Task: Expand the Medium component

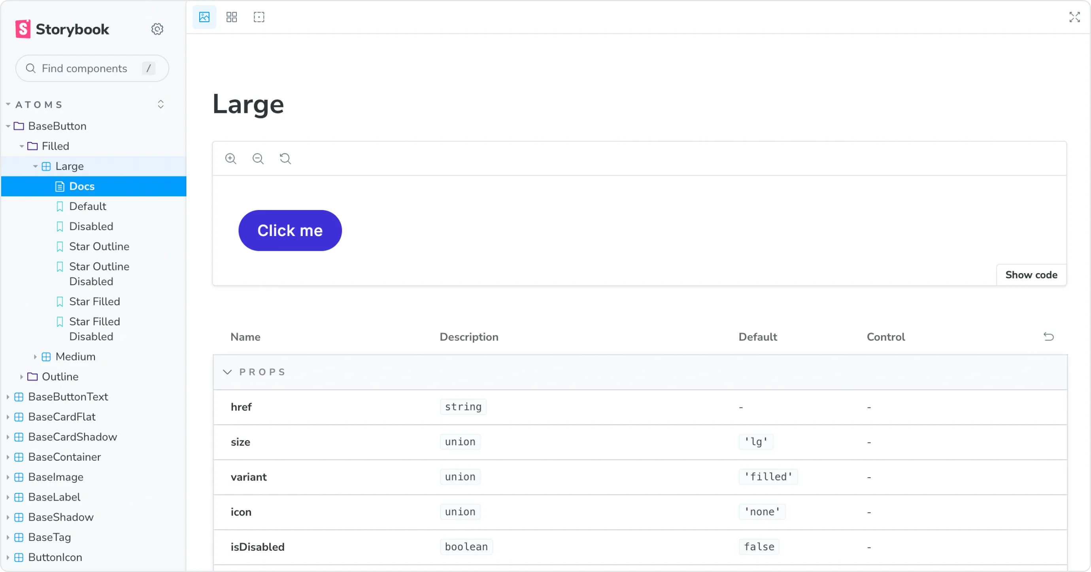Action: tap(75, 356)
